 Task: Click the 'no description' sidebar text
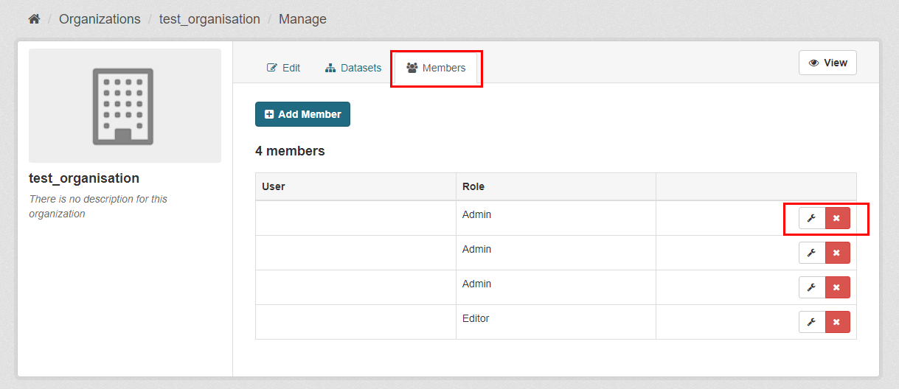(98, 206)
